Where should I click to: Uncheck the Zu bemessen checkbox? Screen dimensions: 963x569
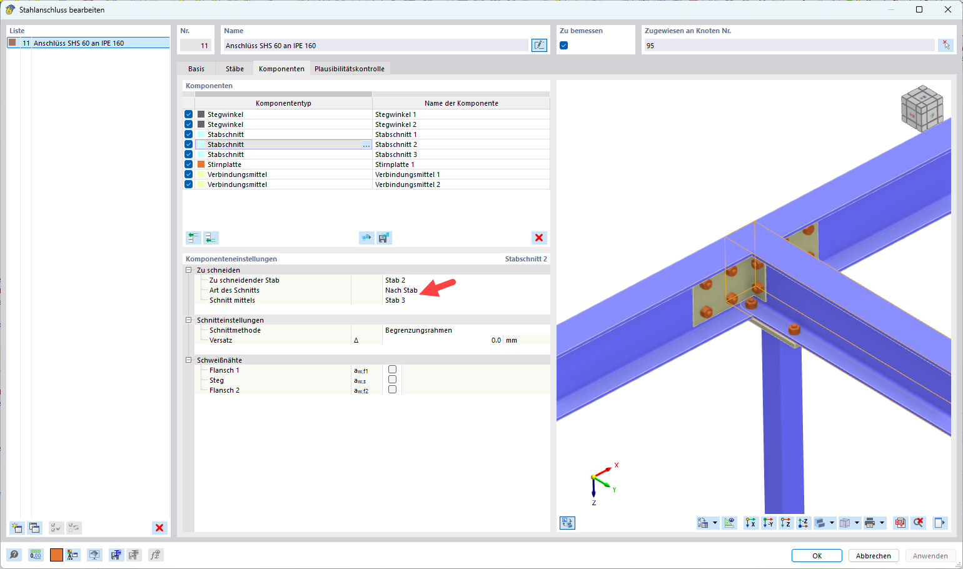point(564,46)
